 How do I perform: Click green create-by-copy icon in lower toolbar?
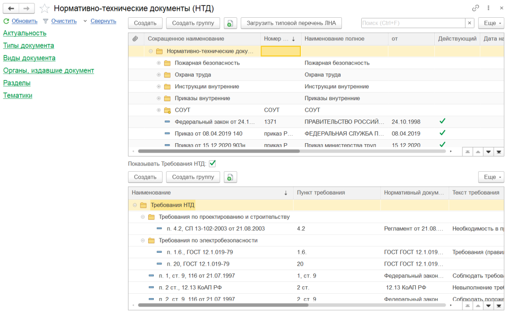(x=231, y=177)
